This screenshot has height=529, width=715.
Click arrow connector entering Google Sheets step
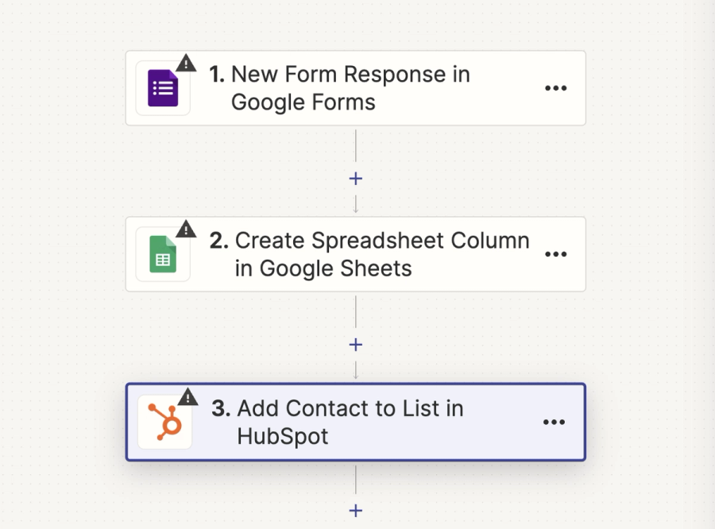pos(356,204)
